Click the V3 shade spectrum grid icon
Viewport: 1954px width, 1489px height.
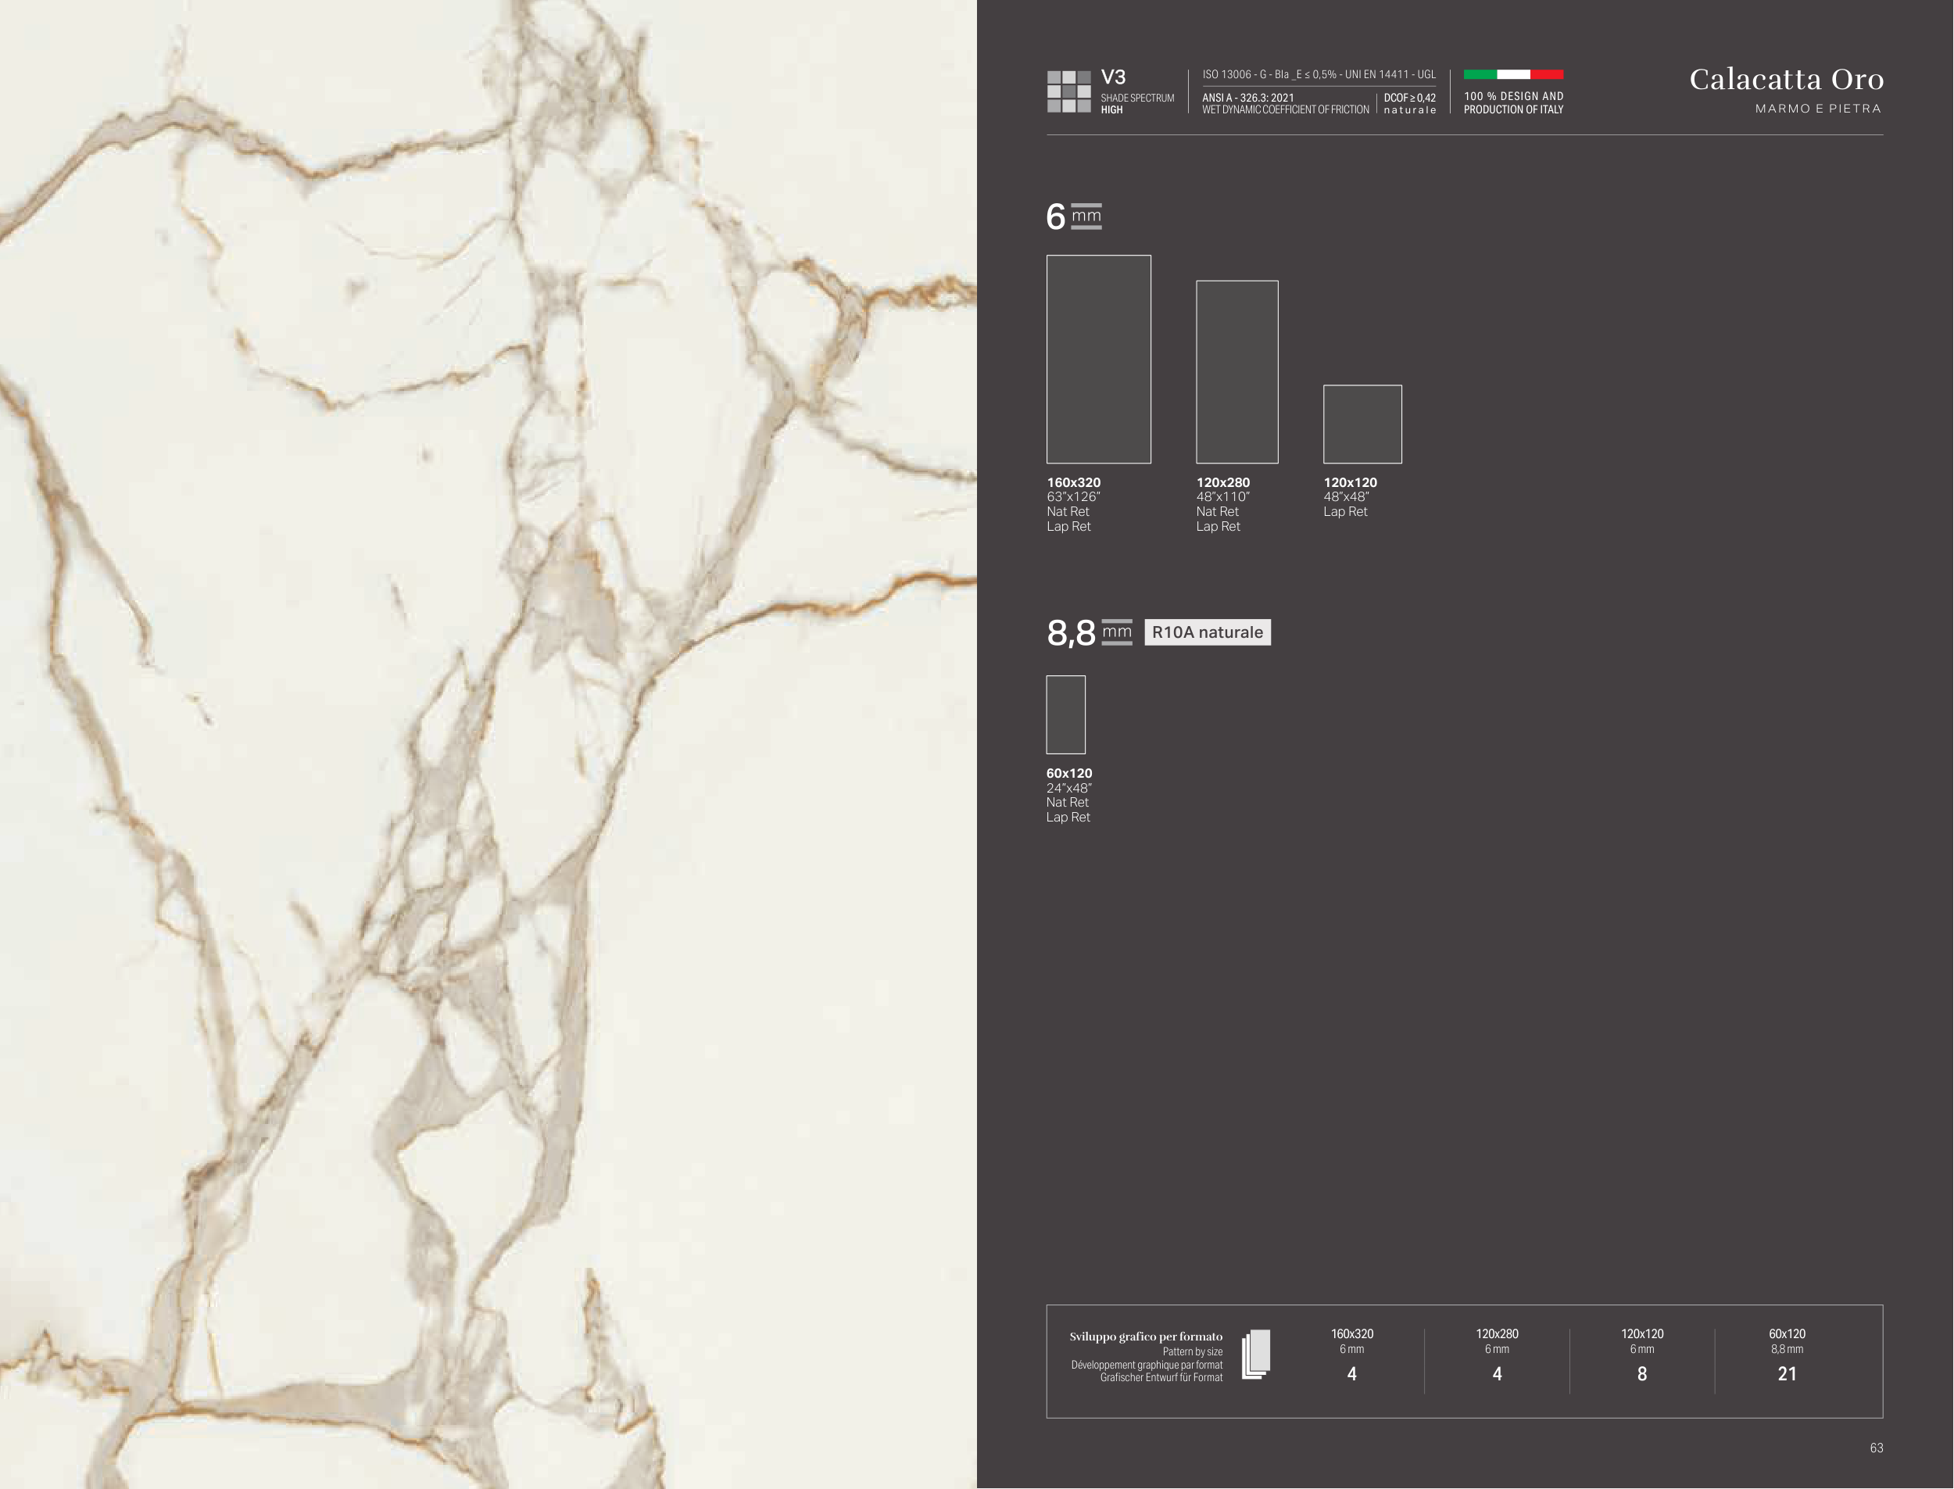(1068, 91)
